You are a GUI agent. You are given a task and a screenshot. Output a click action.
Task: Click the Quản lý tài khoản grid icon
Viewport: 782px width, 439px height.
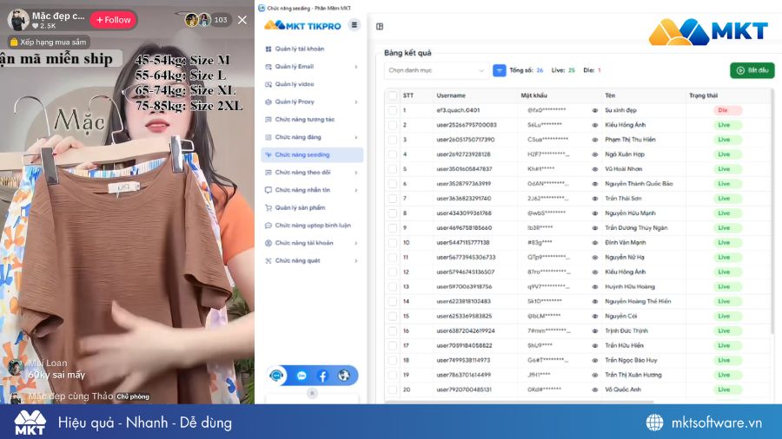[x=268, y=49]
